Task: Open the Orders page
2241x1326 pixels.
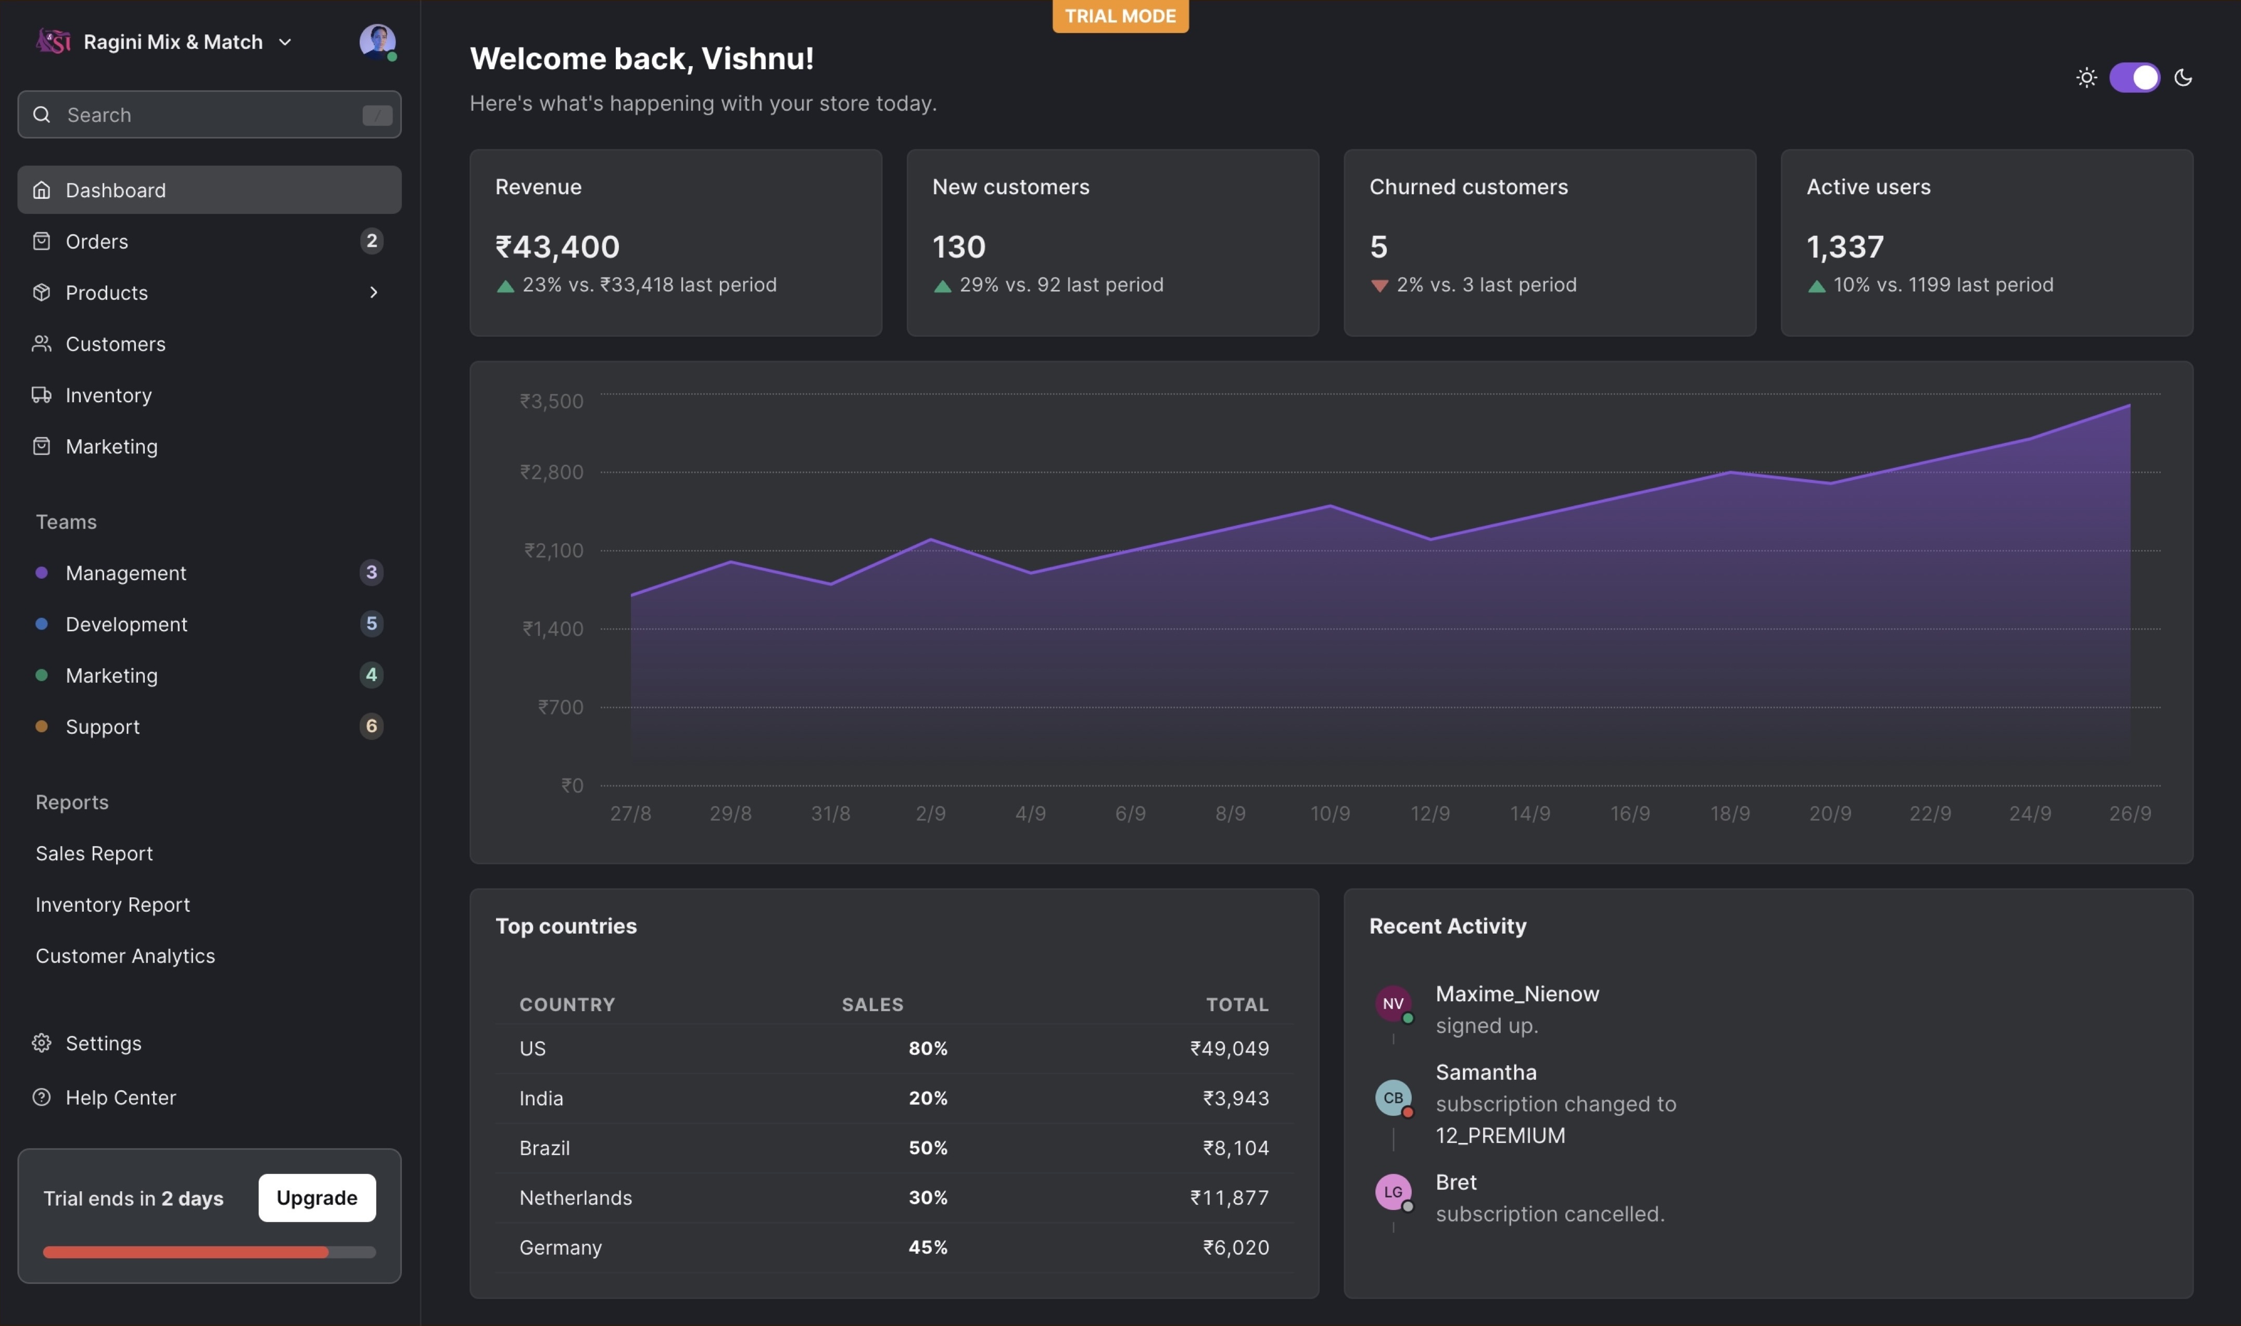Action: point(209,241)
